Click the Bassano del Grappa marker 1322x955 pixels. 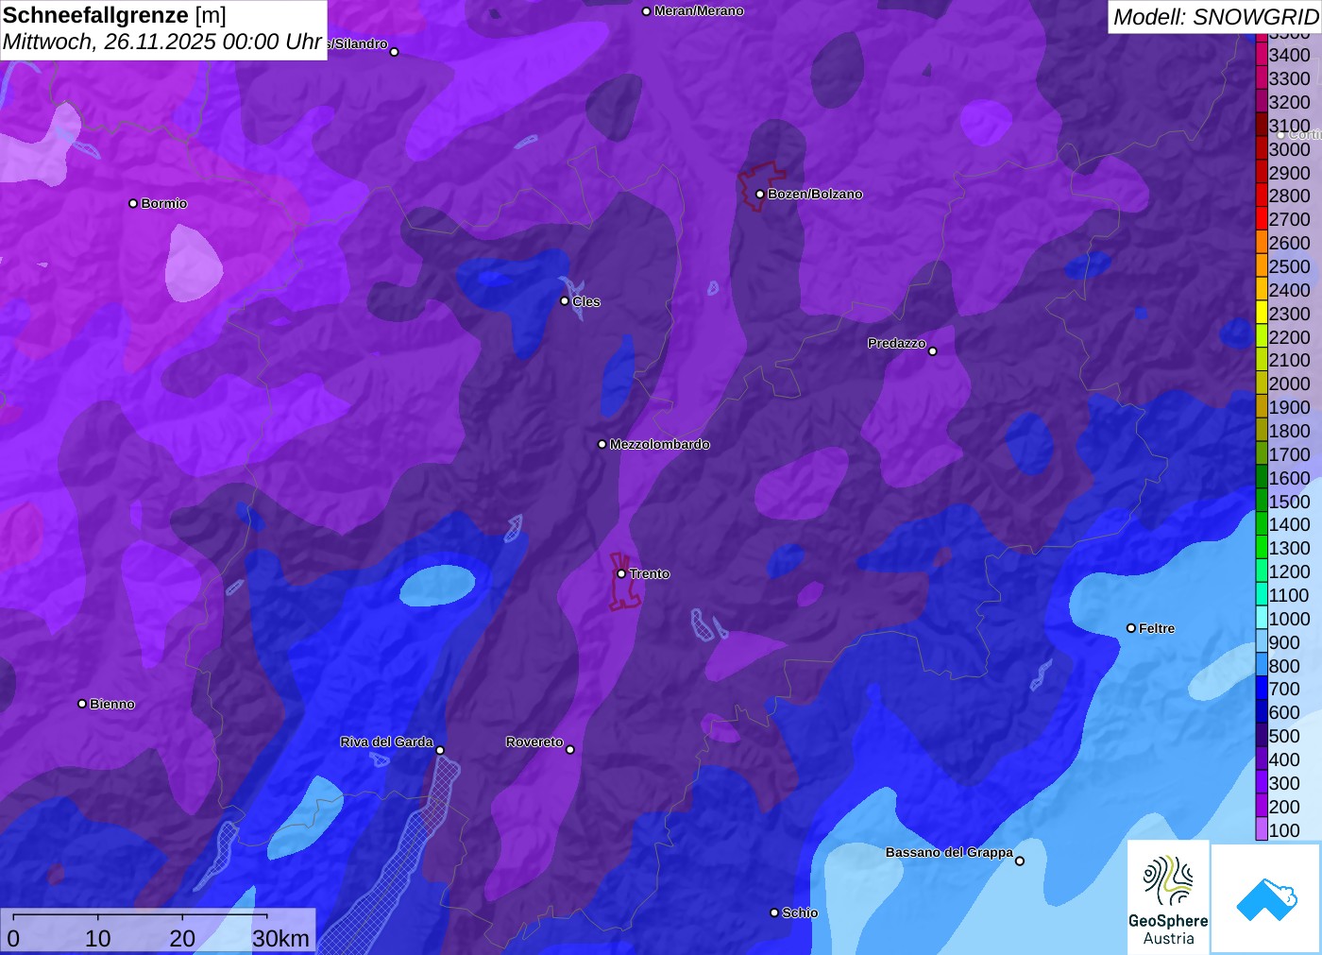(x=1020, y=861)
